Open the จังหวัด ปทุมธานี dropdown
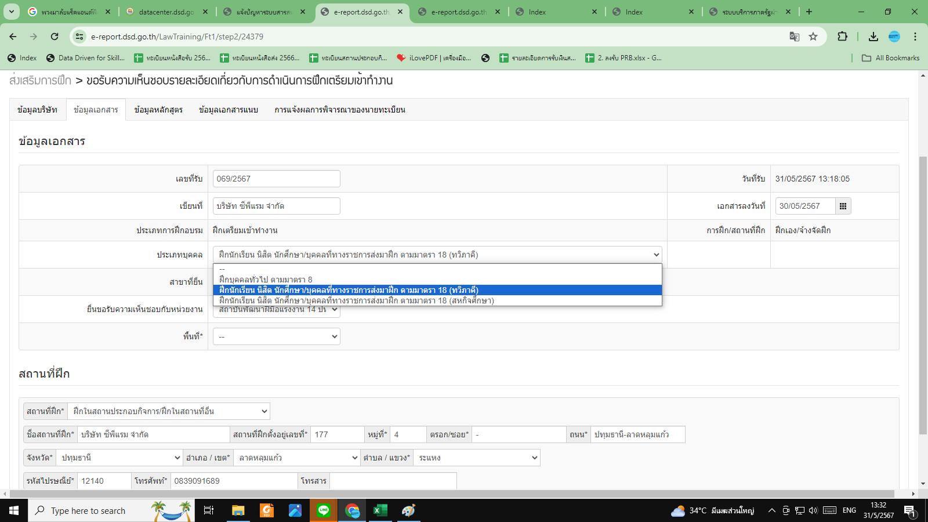The width and height of the screenshot is (928, 522). (x=120, y=458)
